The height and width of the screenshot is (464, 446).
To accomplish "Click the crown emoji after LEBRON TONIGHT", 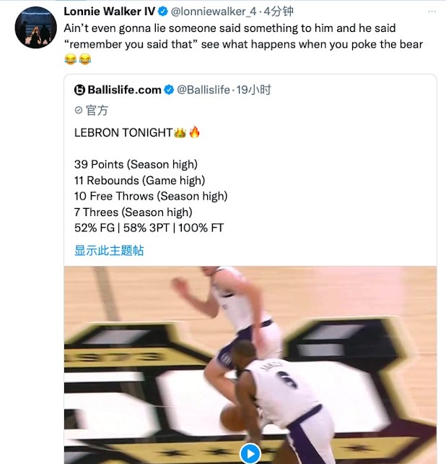I will coord(180,132).
